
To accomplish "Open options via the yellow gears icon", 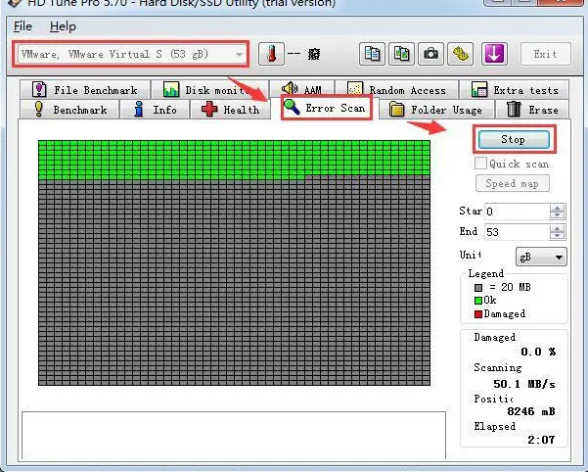I will point(461,54).
